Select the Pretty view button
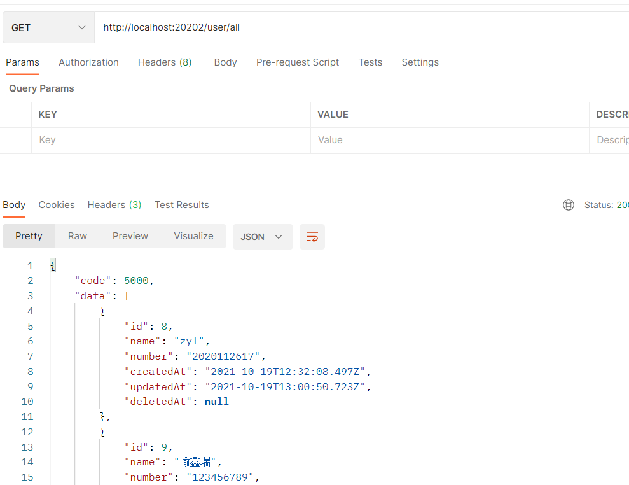This screenshot has width=629, height=485. 29,236
